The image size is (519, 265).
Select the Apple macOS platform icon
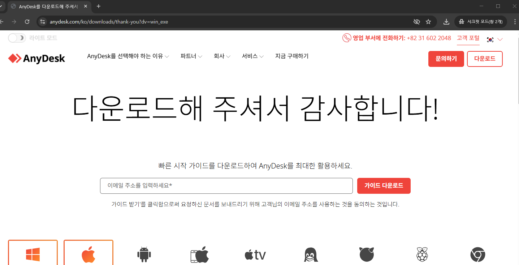click(x=88, y=255)
